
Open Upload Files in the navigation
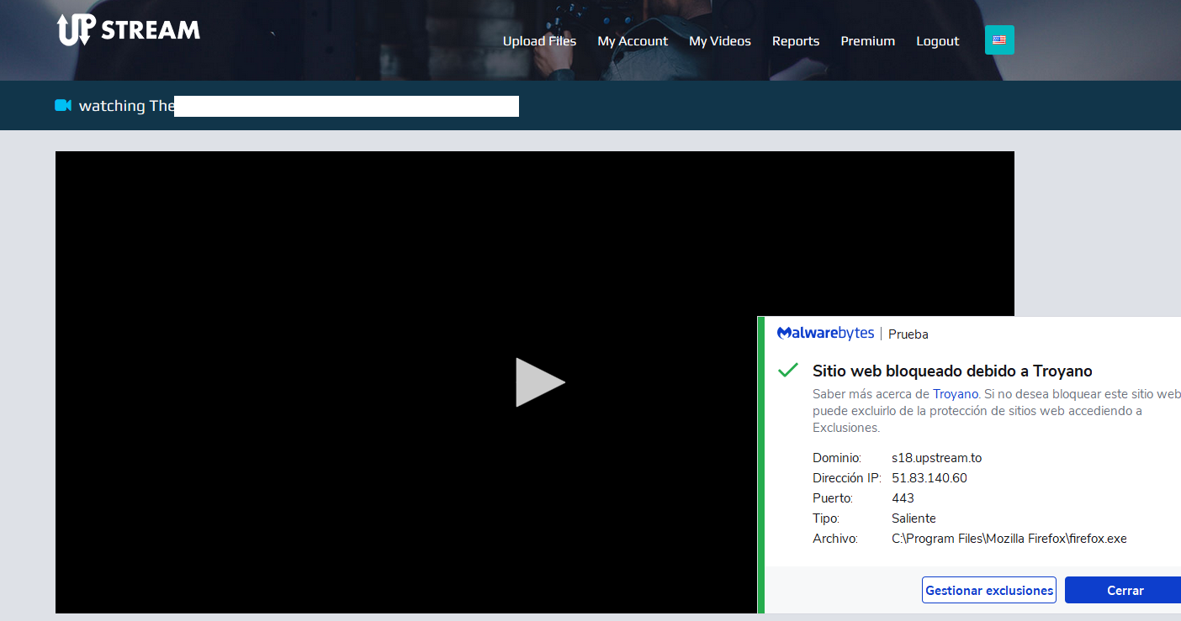(539, 41)
